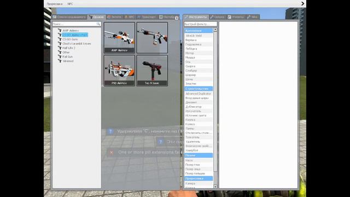Screen dimensions: 350x197
Task: Collapse the Позинг tool category
Action: [199, 155]
